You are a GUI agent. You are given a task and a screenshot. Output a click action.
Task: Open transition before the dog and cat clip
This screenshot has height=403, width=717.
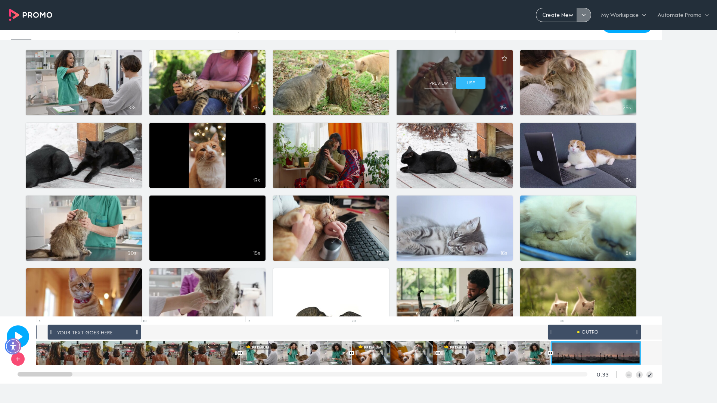(351, 353)
